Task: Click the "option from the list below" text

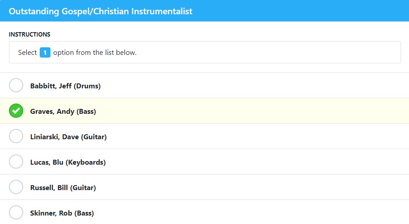Action: pyautogui.click(x=95, y=52)
